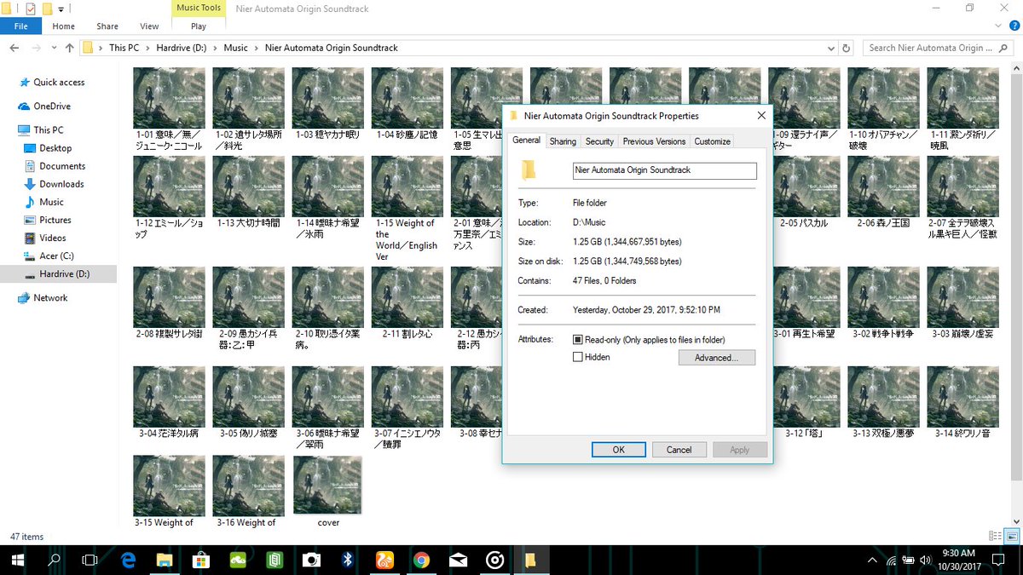
Task: Click the Advanced... button in Properties
Action: (717, 358)
